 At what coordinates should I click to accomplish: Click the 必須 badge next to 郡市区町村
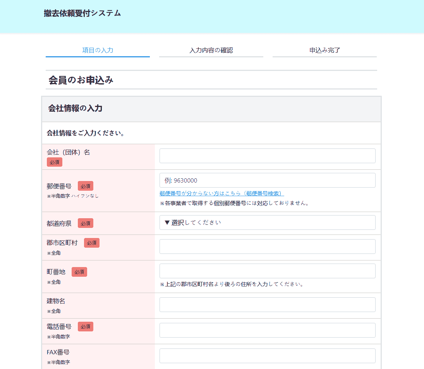(91, 243)
